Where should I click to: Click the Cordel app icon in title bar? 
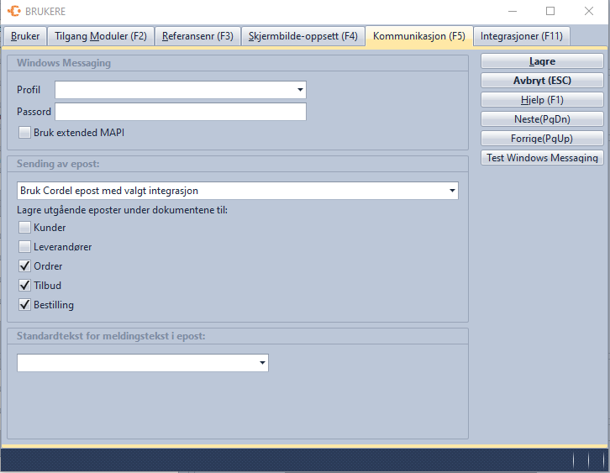tap(14, 12)
